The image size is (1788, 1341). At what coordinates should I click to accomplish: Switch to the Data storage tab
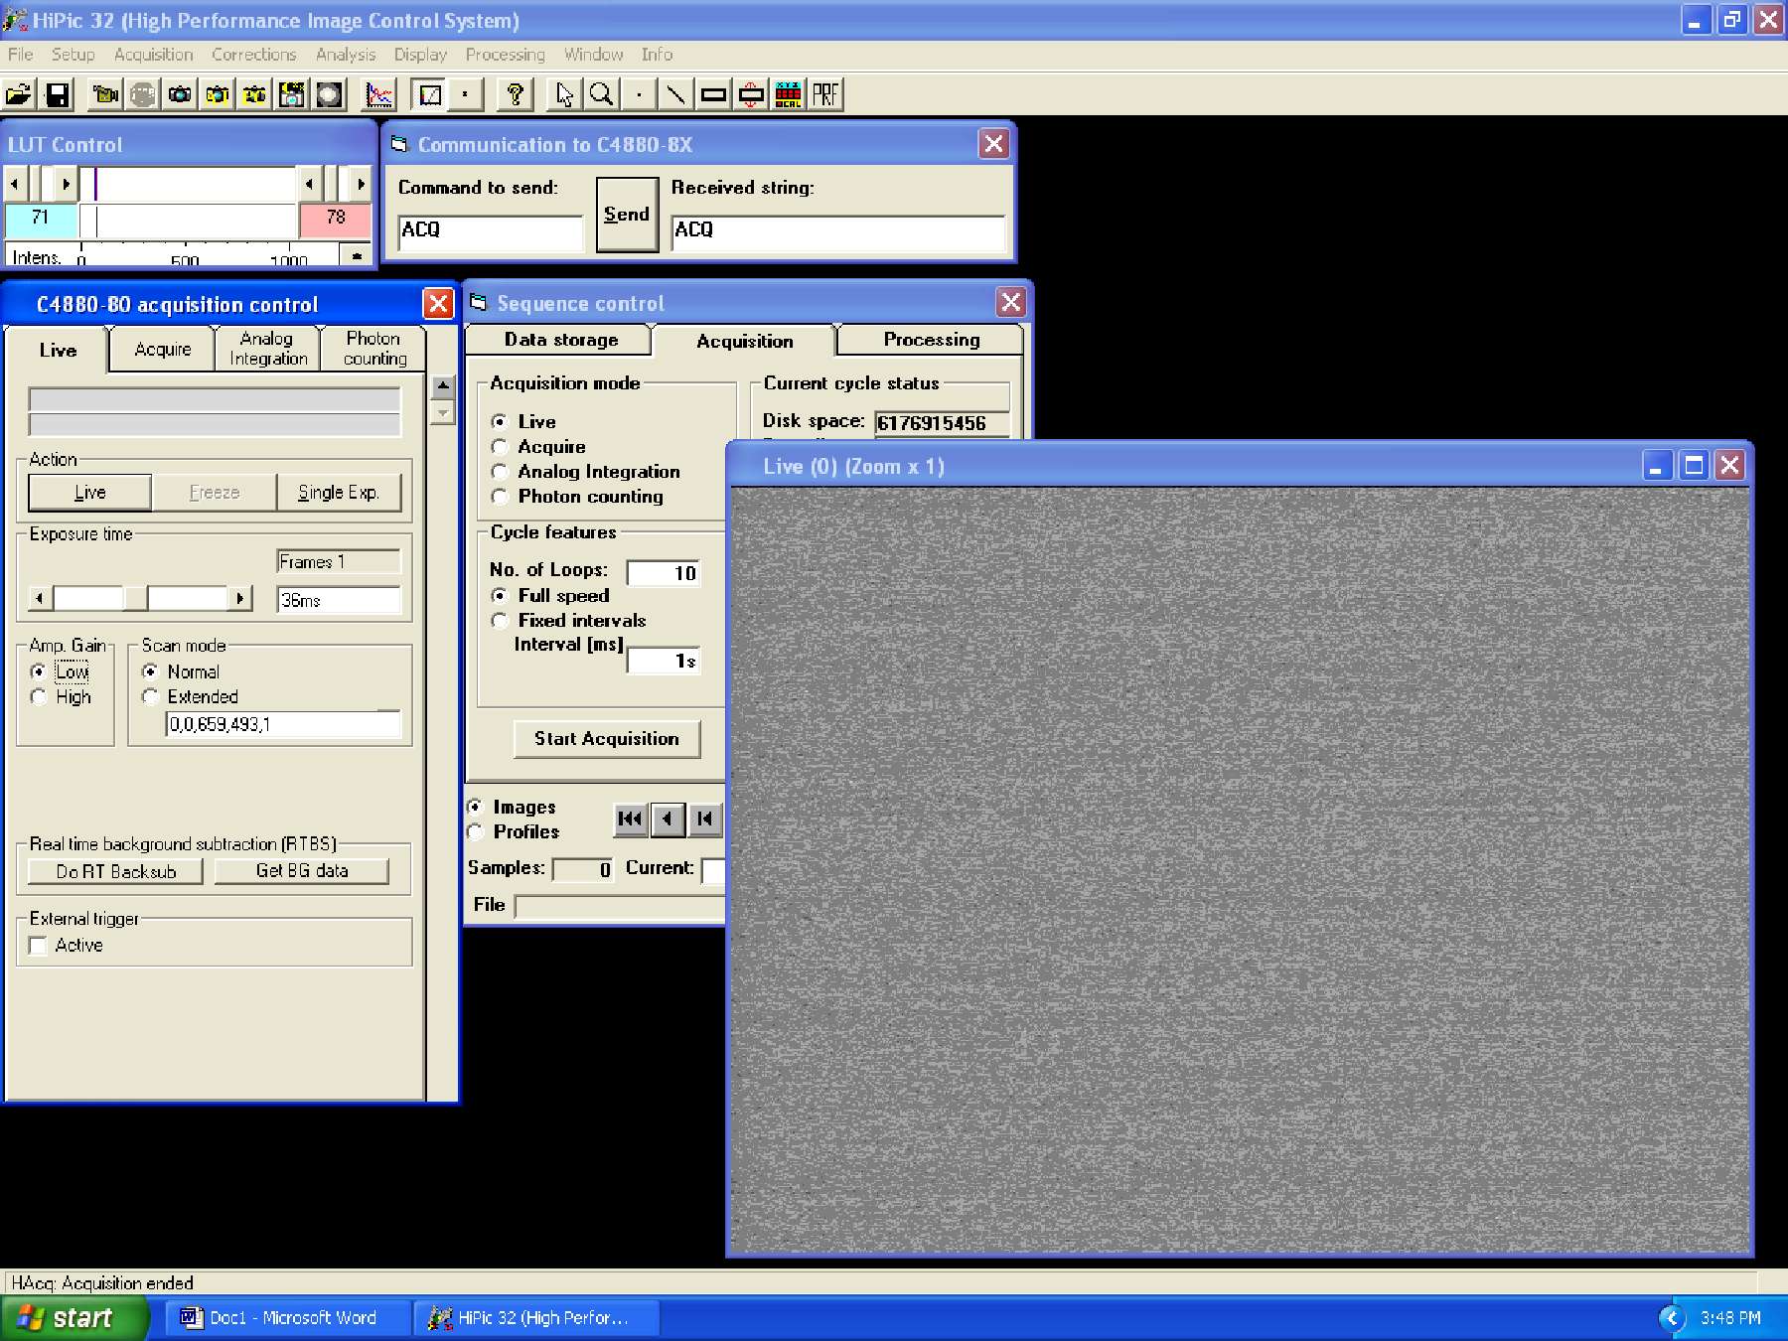(x=560, y=341)
